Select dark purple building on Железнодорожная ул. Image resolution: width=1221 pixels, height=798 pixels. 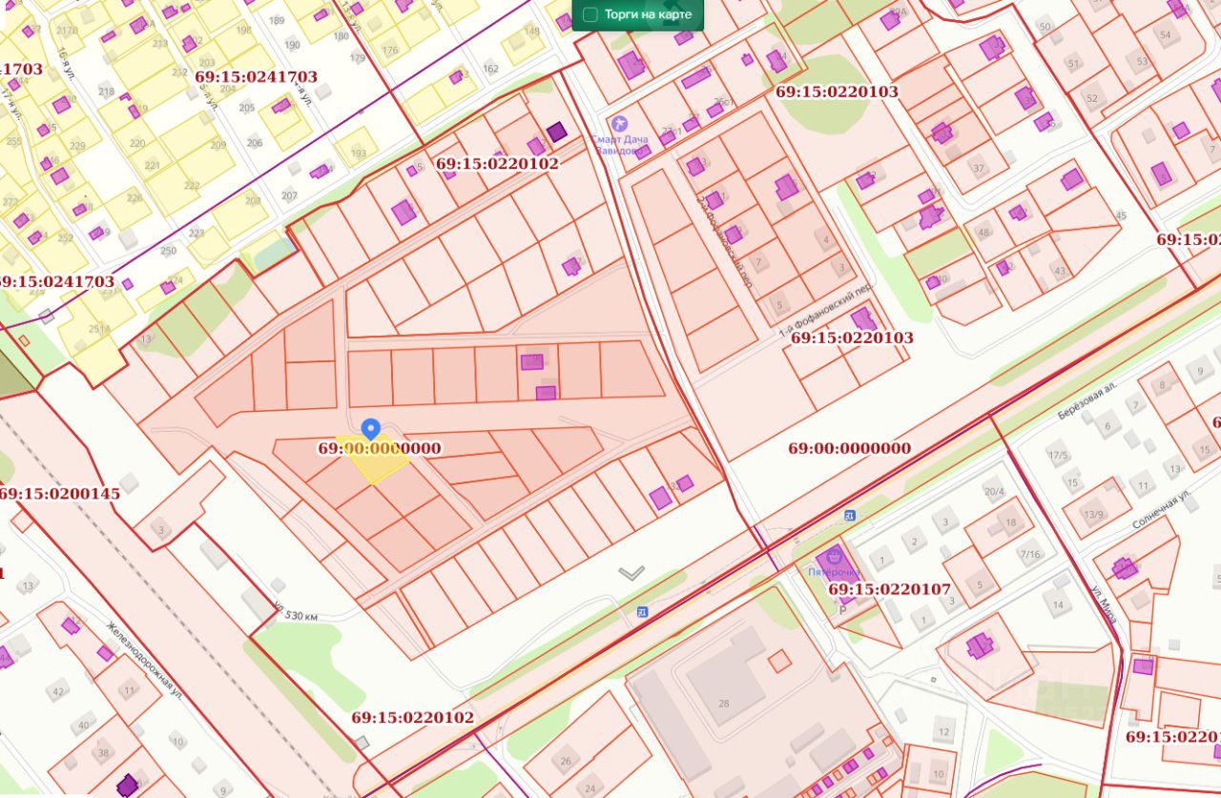pyautogui.click(x=127, y=786)
